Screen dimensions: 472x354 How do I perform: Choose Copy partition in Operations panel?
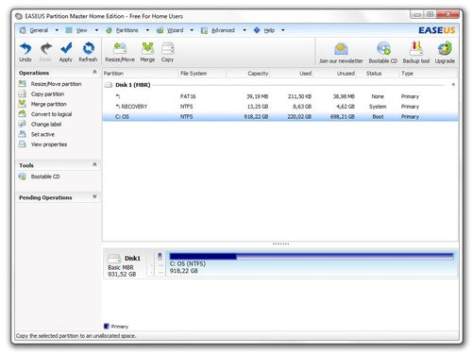47,94
